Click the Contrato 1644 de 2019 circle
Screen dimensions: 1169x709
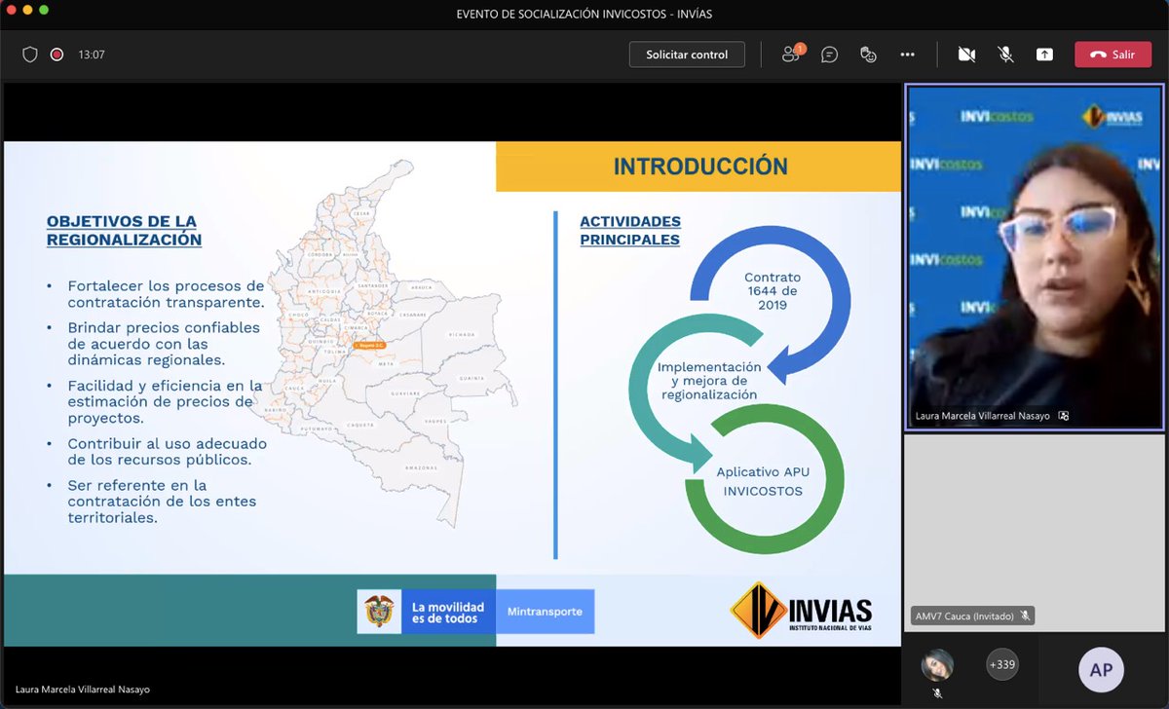(x=773, y=291)
